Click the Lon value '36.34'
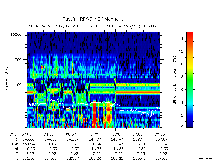The height and width of the screenshot is (160, 213). [96, 144]
